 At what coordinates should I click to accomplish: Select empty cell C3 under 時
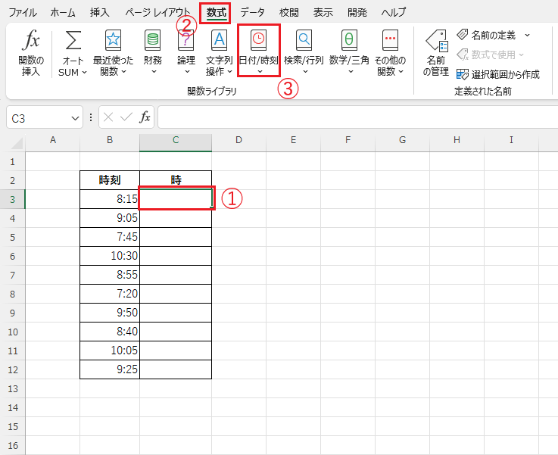[x=176, y=199]
